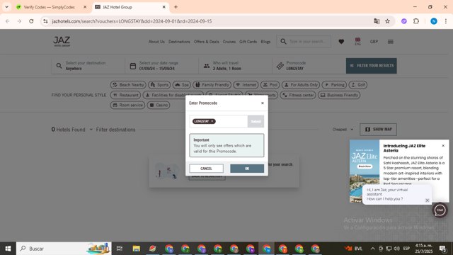Click the address bar URL

[x=132, y=21]
